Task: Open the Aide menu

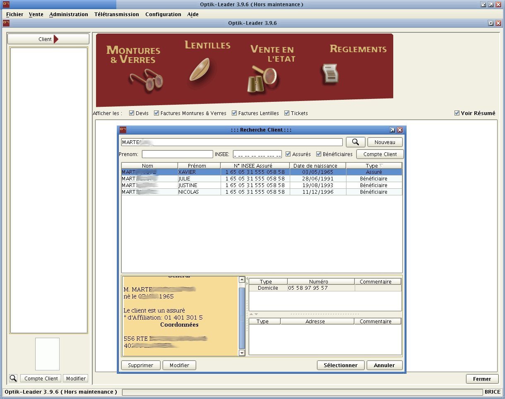Action: click(x=193, y=14)
